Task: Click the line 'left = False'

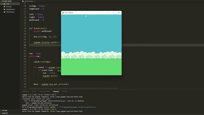Action: [36, 14]
